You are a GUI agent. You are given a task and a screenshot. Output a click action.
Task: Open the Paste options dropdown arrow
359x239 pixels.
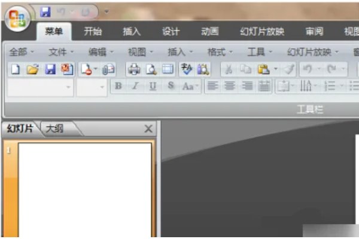pyautogui.click(x=276, y=69)
